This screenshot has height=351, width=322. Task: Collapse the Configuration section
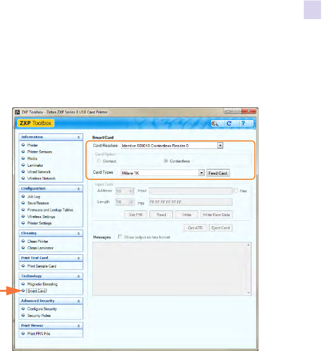click(79, 189)
